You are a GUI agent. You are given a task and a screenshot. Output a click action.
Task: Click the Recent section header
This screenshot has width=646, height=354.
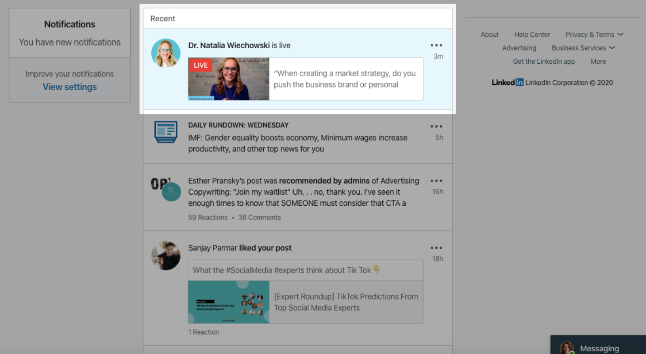[163, 19]
